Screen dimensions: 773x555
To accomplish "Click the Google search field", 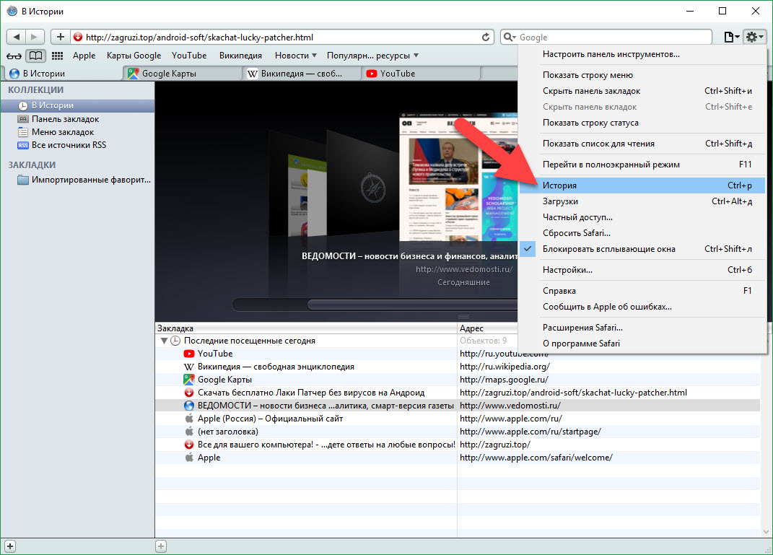I will click(x=613, y=37).
